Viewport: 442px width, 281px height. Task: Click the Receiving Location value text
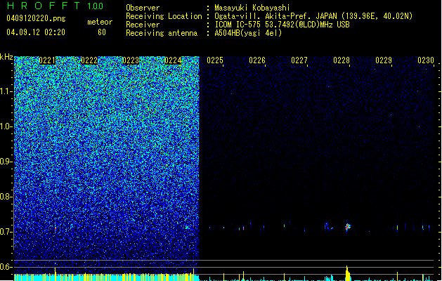click(313, 16)
